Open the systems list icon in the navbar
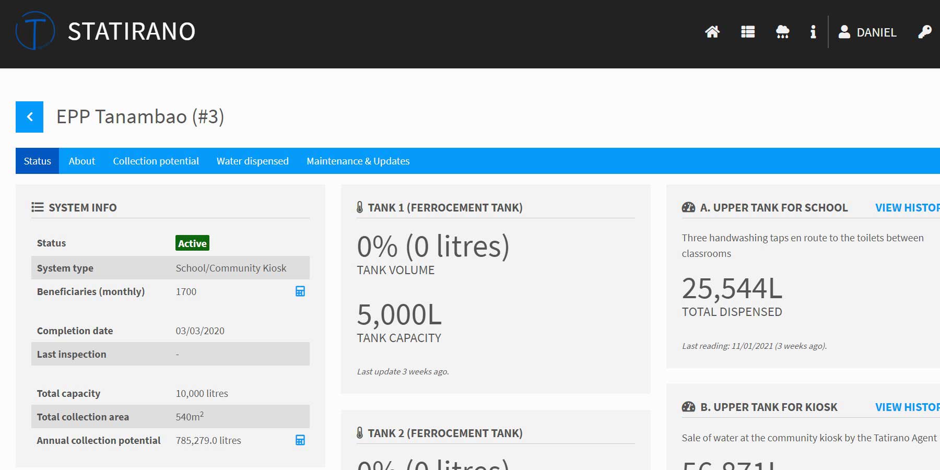 tap(747, 32)
